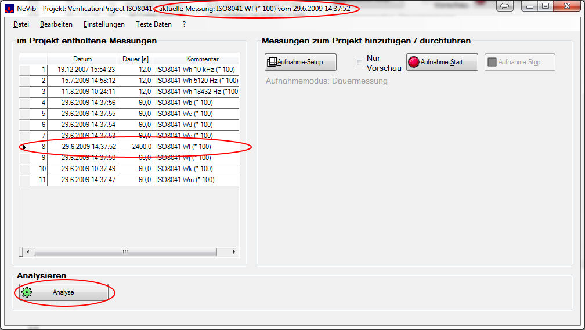Click the table's right scroll arrow

point(234,252)
